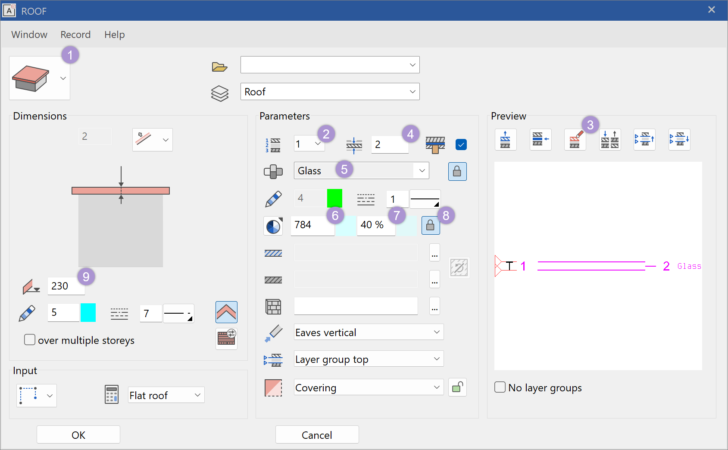Viewport: 728px width, 450px height.
Task: Click the calculator icon in Input section
Action: click(x=112, y=395)
